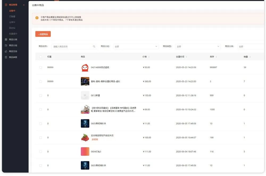Click sales value 39
266x176 pixels.
[245, 67]
